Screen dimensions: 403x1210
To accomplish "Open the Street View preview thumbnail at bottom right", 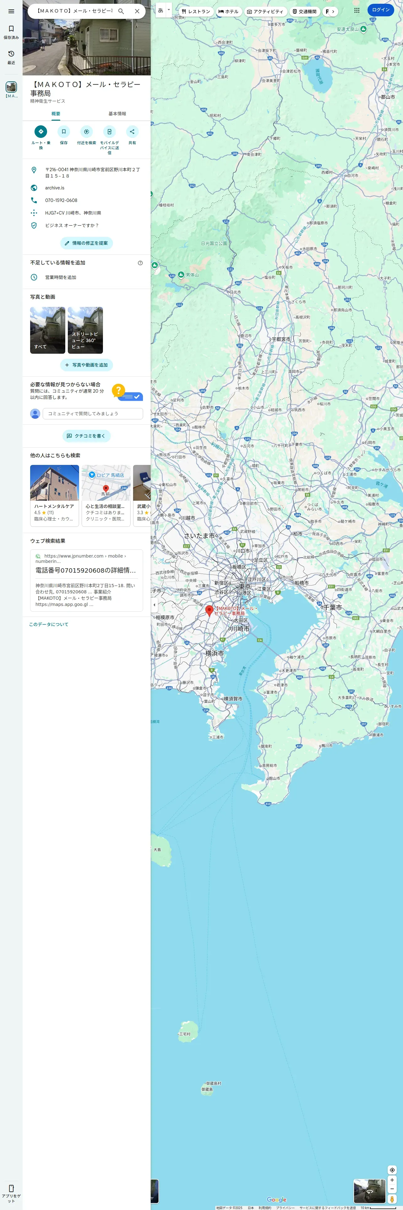I will click(369, 1191).
